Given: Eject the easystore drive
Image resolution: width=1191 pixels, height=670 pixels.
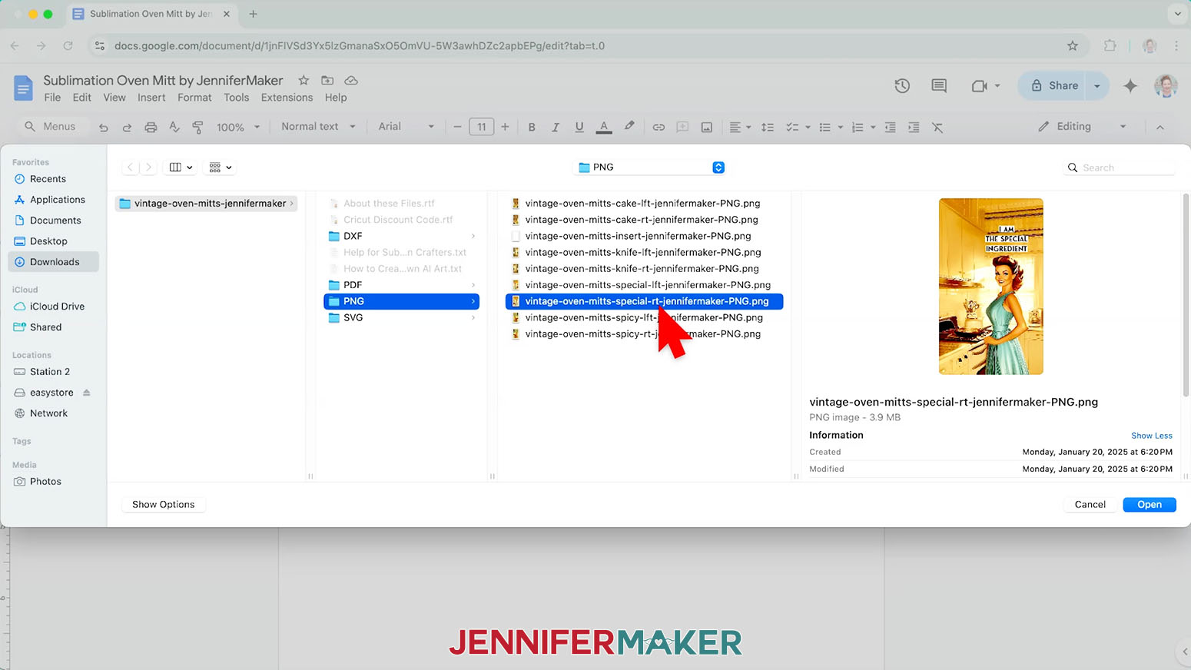Looking at the screenshot, I should coord(87,393).
